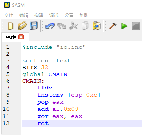Screen dimensions: 144x136
Task: Run the program with green arrow
Action: [x=124, y=26]
